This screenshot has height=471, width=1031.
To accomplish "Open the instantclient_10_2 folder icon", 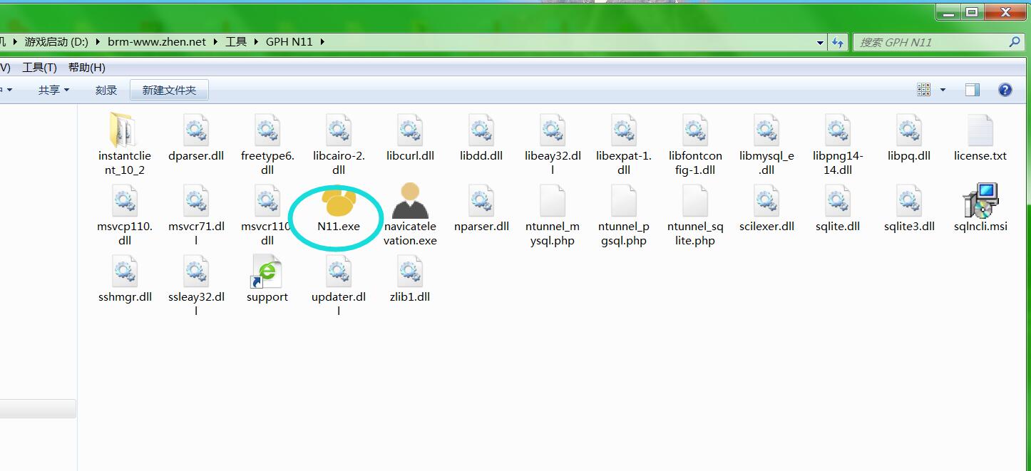I will [125, 130].
